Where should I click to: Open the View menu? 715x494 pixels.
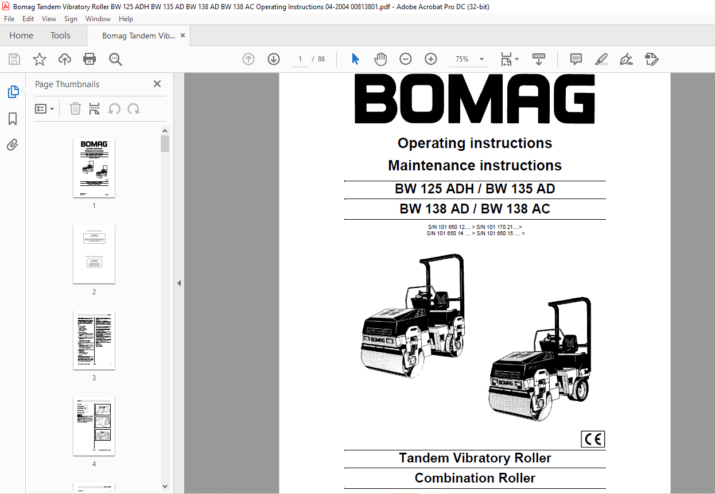pos(49,19)
